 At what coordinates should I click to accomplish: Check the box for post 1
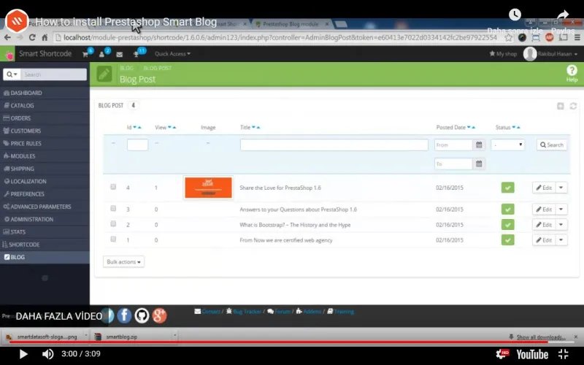tap(113, 239)
